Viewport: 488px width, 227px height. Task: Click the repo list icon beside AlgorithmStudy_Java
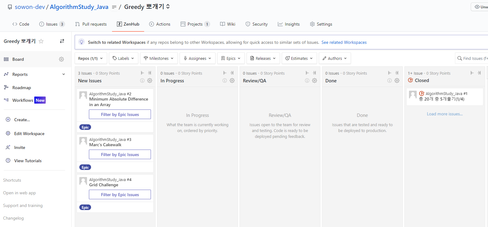click(114, 7)
